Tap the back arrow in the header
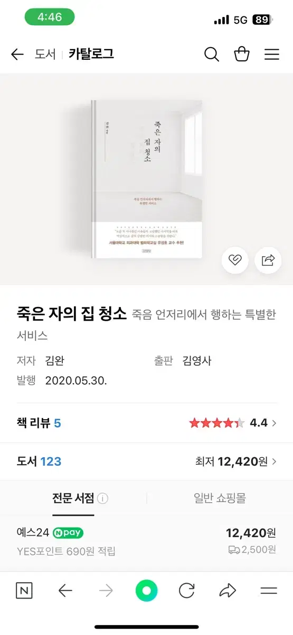Viewport: 293px width, 635px height. tap(17, 55)
